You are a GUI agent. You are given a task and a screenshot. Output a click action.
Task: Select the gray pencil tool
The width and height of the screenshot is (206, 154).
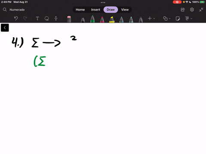(141, 20)
